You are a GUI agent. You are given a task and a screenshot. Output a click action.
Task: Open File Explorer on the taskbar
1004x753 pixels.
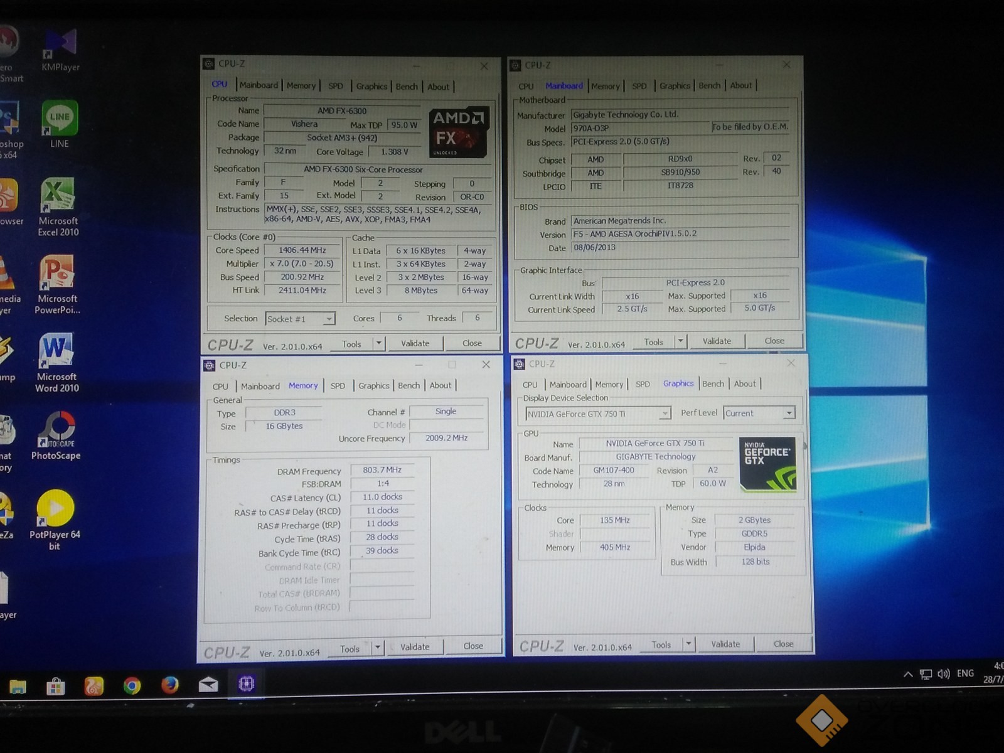click(18, 686)
